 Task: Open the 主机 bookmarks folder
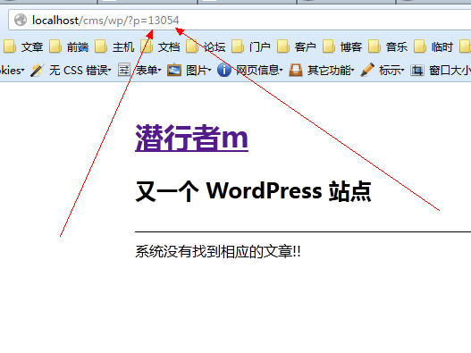click(114, 46)
